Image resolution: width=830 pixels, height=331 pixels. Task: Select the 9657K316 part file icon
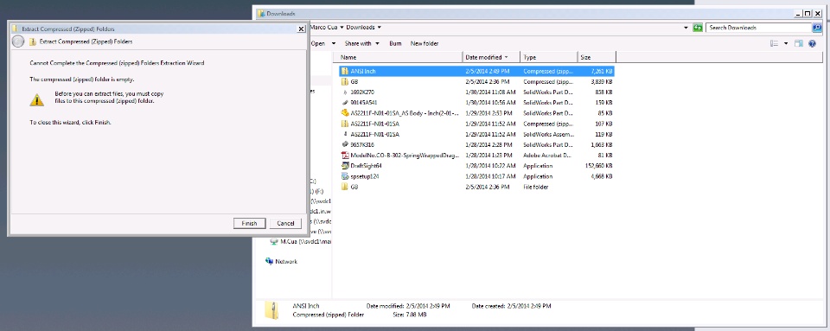tap(345, 144)
